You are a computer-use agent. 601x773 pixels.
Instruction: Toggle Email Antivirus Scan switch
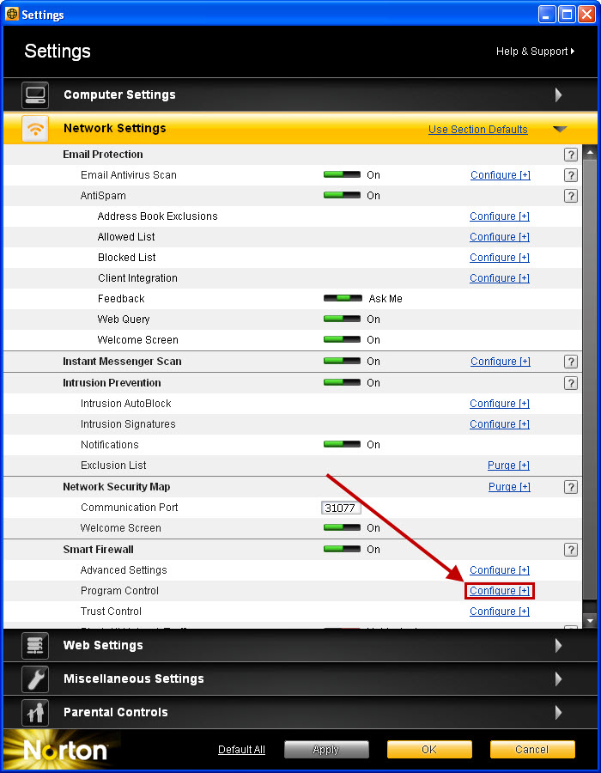(342, 174)
